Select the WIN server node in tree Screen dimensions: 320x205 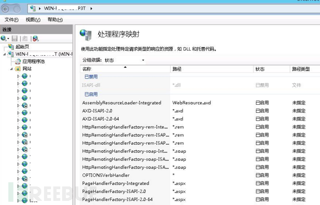tap(44, 54)
